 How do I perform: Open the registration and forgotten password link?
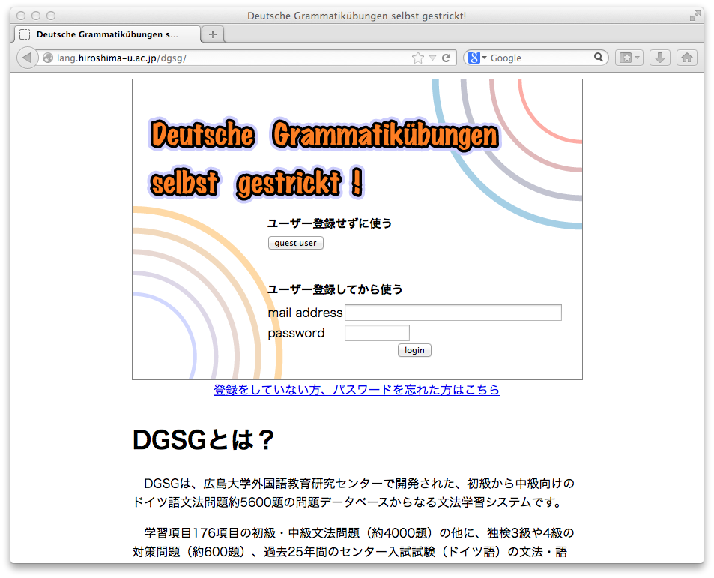click(357, 390)
